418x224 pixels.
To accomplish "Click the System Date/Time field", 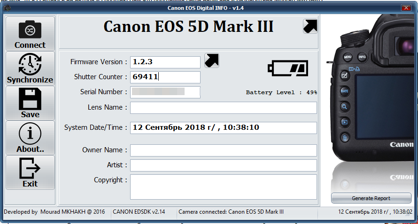I will click(x=223, y=127).
